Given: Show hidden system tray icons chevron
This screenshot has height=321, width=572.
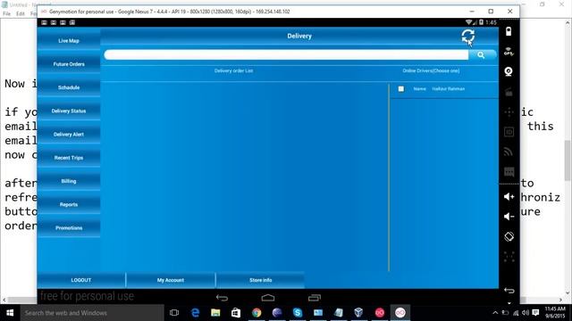Looking at the screenshot, I should [x=495, y=313].
